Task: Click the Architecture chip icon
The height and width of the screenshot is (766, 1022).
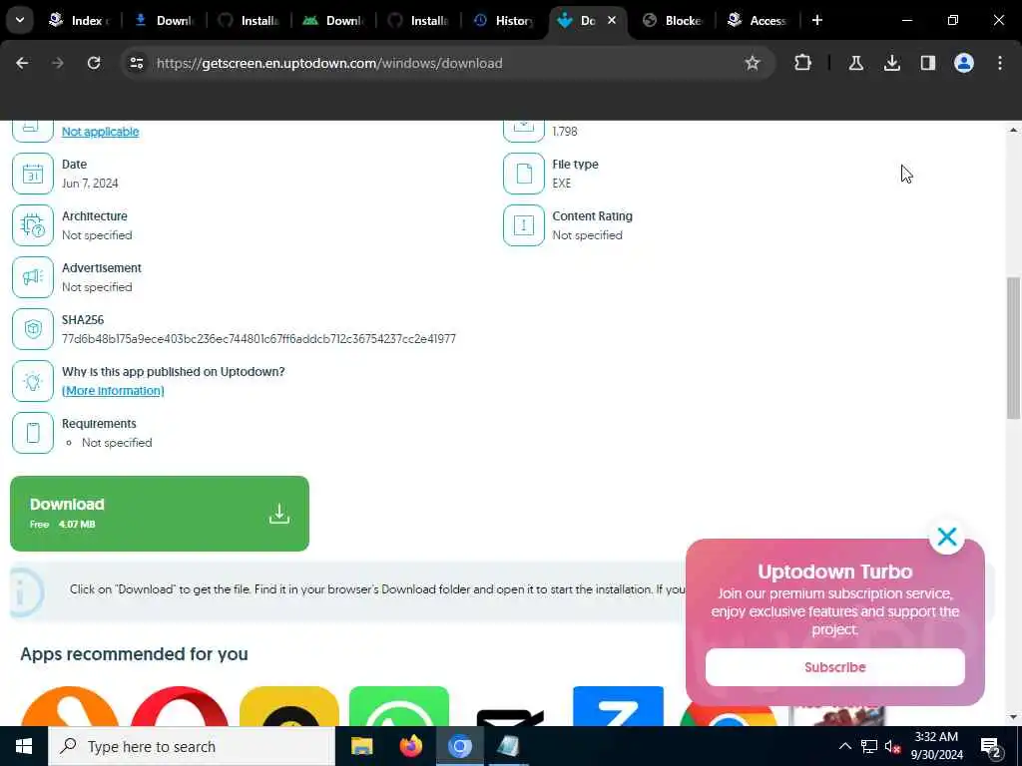Action: [x=33, y=225]
